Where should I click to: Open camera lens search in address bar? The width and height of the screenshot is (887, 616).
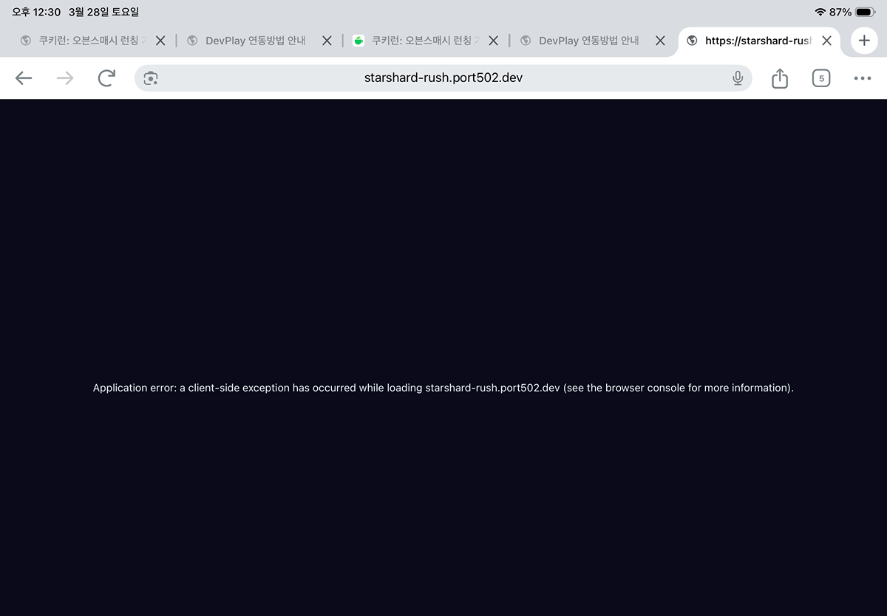point(151,78)
